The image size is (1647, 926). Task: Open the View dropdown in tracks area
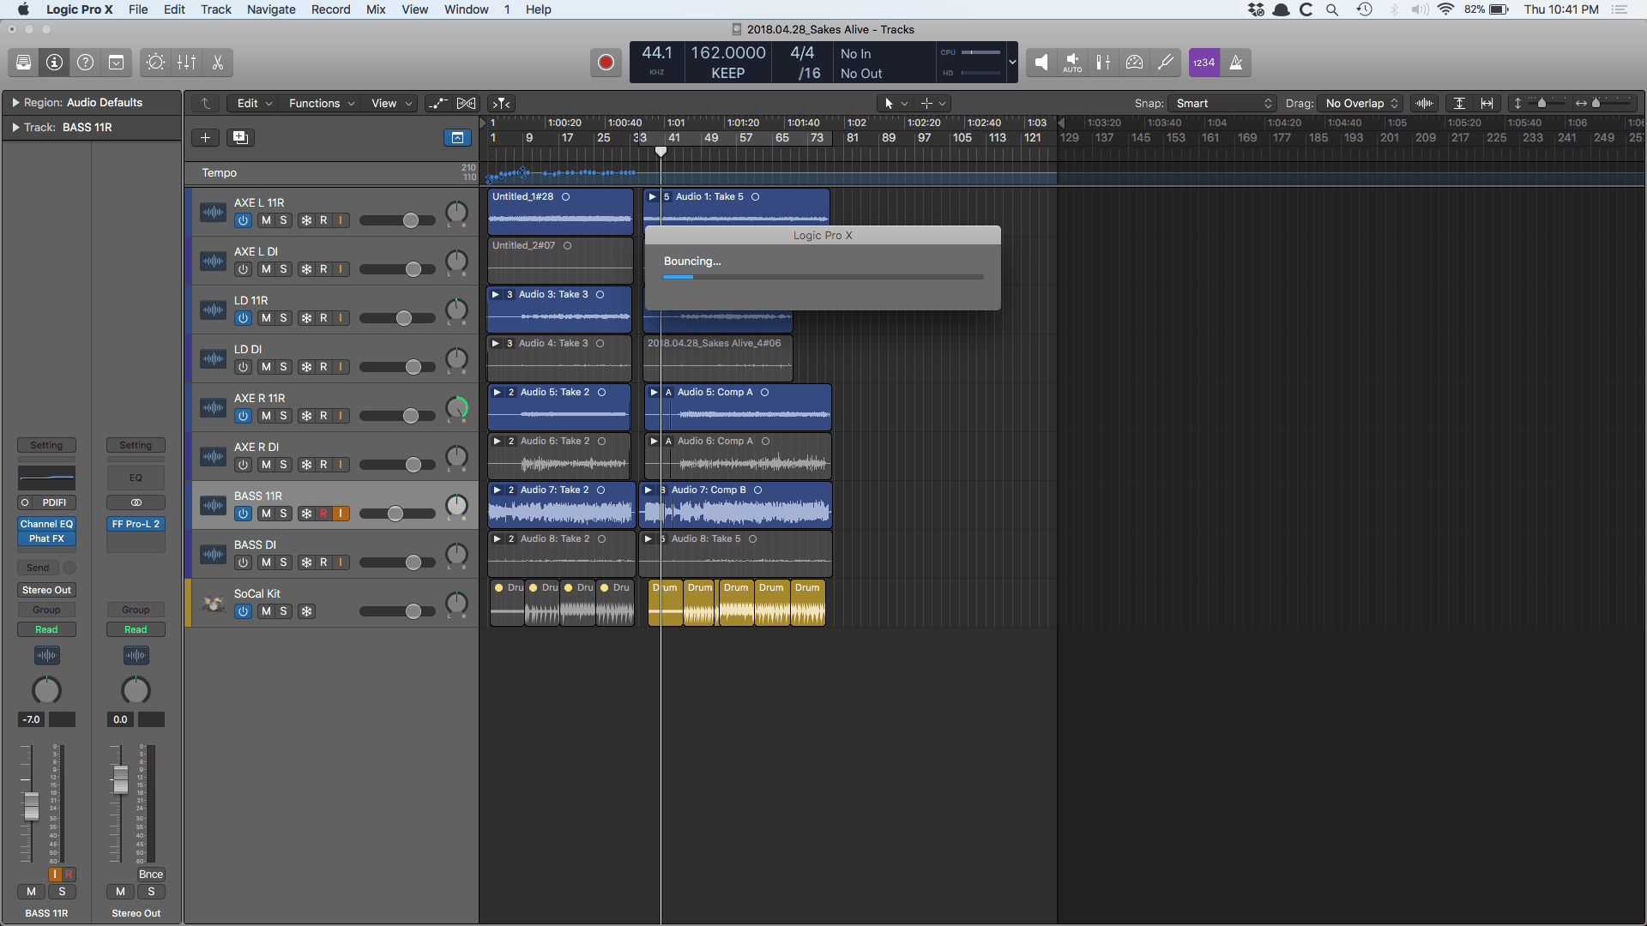(391, 104)
